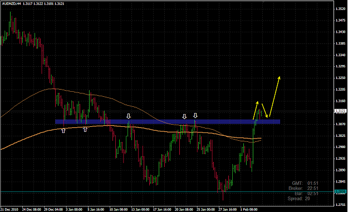Select the 1.3430 price axis label
Viewport: 348px width, 212px height.
pyautogui.click(x=340, y=32)
